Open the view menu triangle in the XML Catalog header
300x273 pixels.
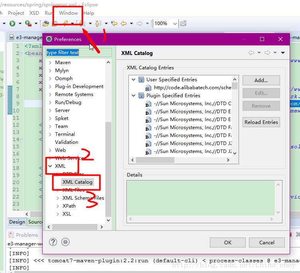point(283,53)
